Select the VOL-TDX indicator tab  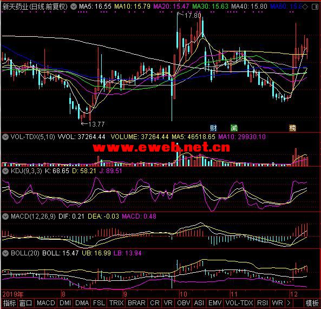click(239, 303)
